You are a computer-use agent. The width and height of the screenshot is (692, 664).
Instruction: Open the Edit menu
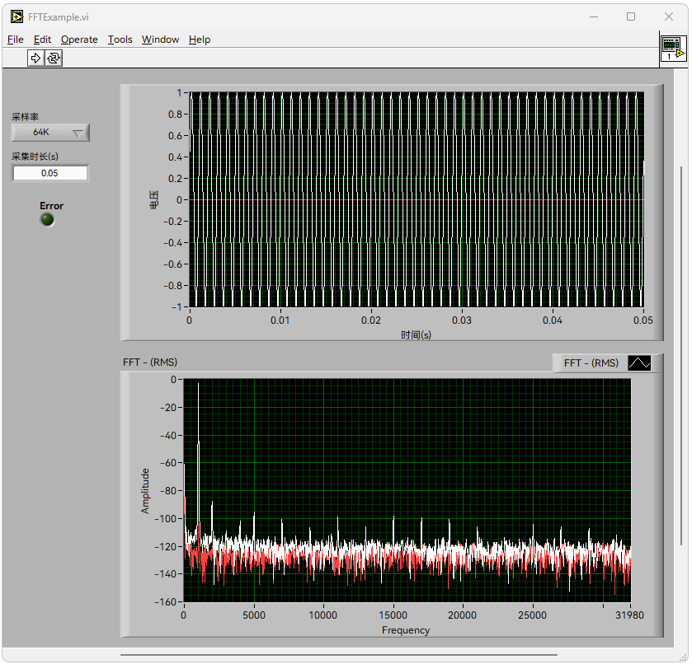point(42,40)
